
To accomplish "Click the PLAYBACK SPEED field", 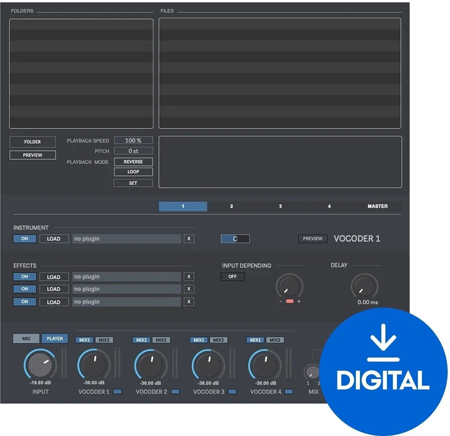I will click(133, 140).
